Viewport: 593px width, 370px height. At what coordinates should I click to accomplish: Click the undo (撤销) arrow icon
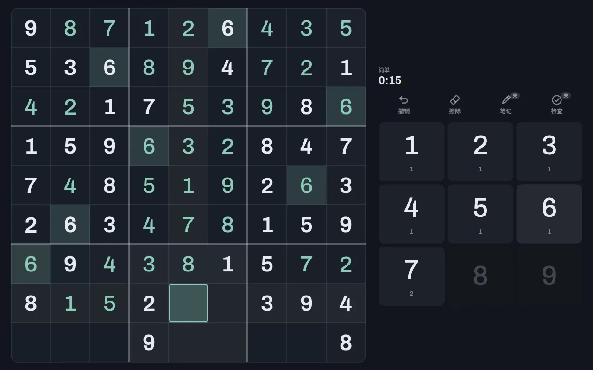tap(404, 100)
